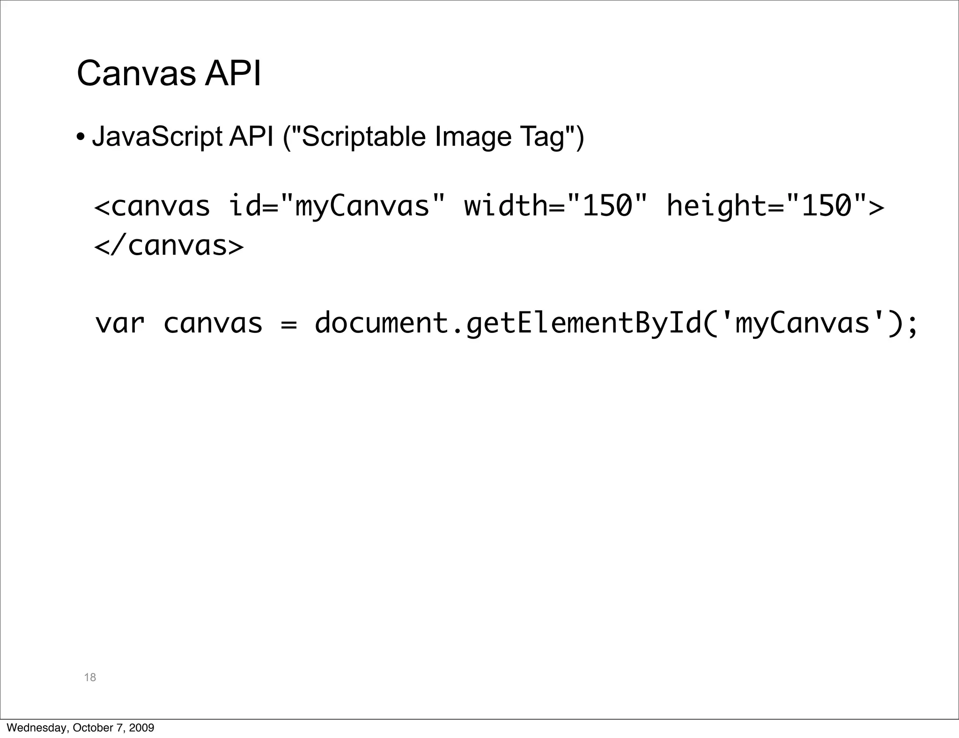Click the slide number 18
The width and height of the screenshot is (959, 738).
(x=90, y=677)
